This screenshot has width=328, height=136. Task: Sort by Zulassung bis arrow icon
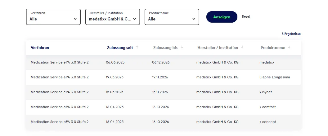point(182,47)
